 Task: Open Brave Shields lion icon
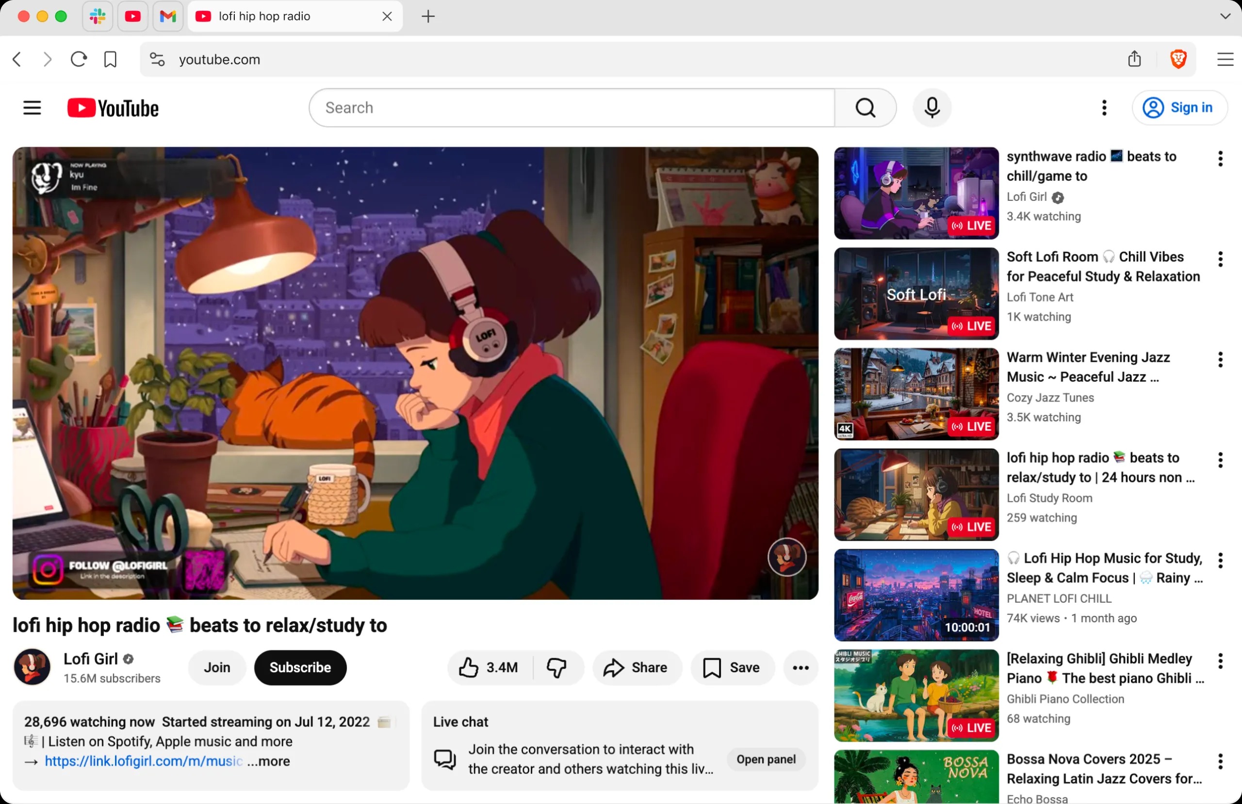tap(1178, 60)
